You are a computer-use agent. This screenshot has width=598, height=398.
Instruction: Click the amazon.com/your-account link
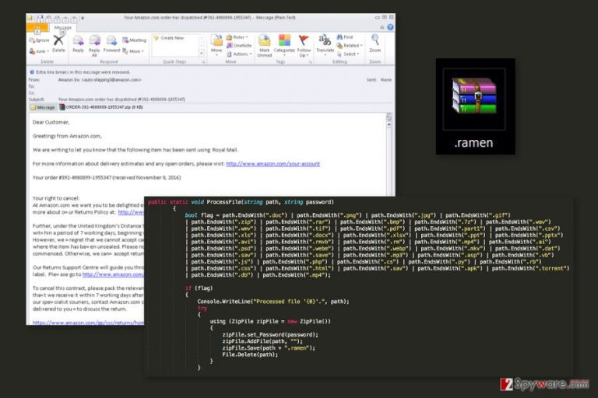pos(273,164)
